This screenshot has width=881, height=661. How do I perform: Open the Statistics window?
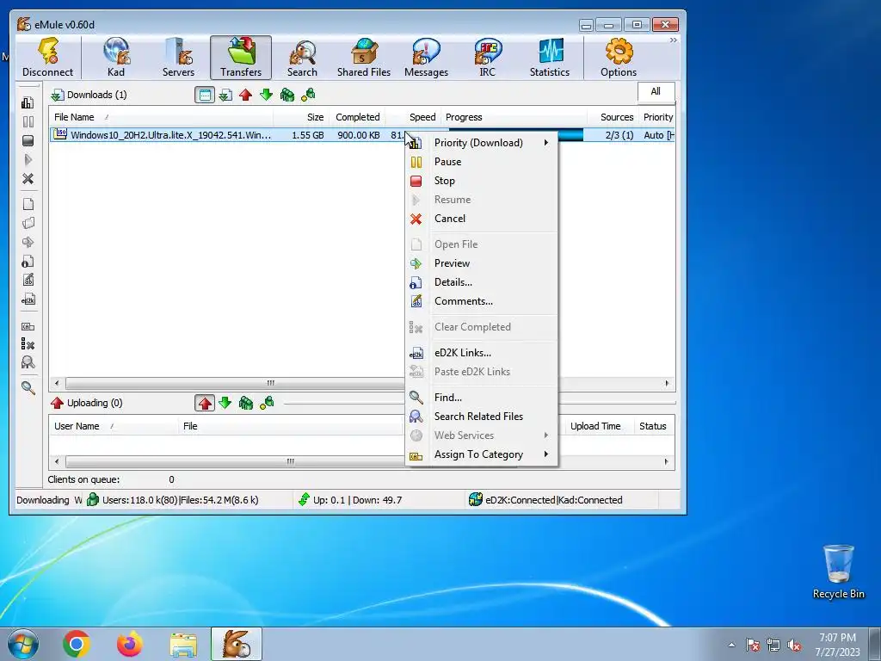(550, 58)
